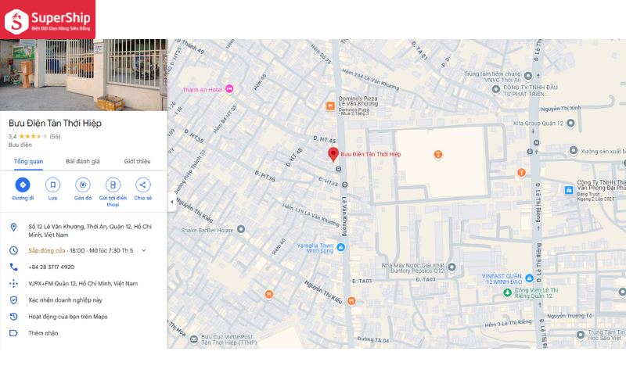This screenshot has width=626, height=391.
Task: Click the clock hours icon
Action: coord(13,250)
